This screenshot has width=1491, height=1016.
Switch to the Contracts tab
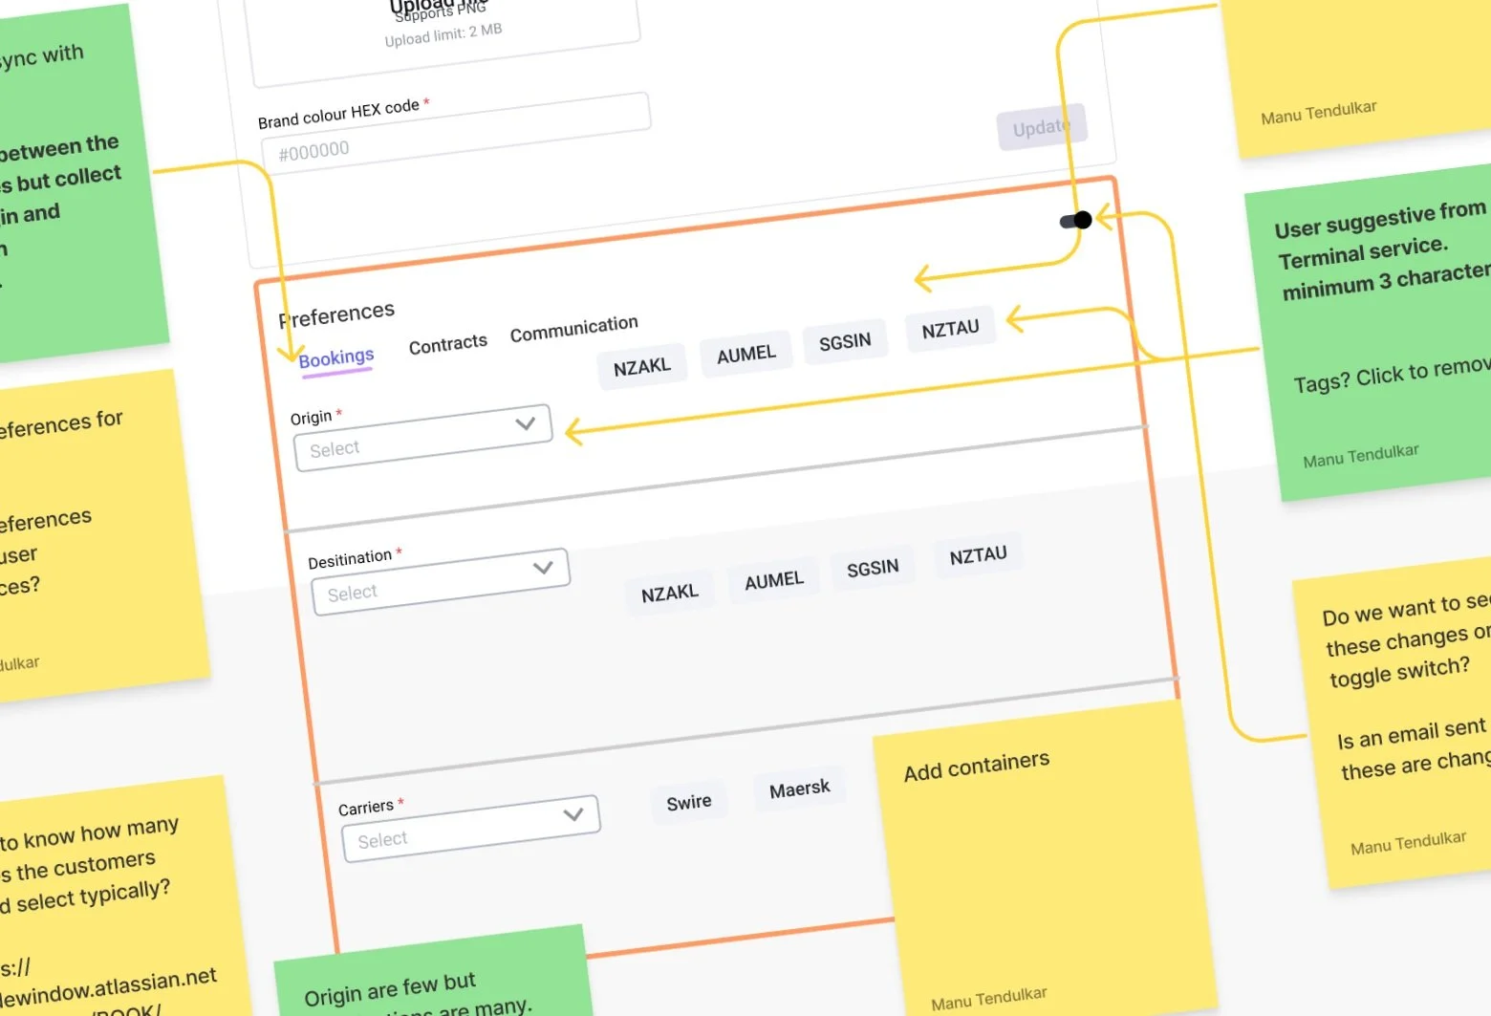click(x=448, y=344)
